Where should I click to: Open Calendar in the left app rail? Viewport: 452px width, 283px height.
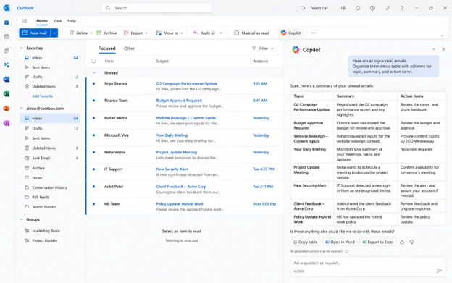(x=7, y=37)
